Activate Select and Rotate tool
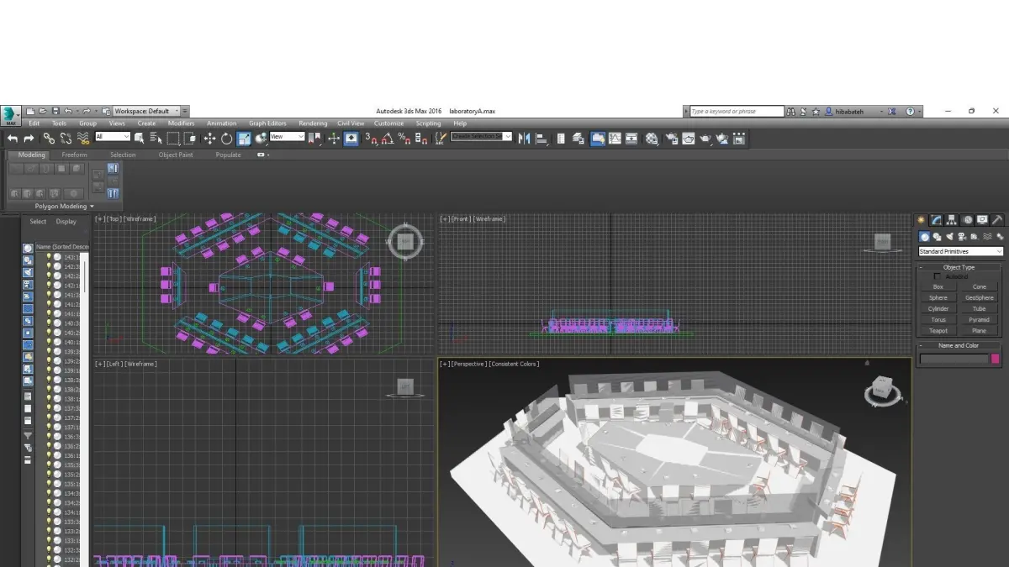Viewport: 1009px width, 567px height. pos(226,139)
